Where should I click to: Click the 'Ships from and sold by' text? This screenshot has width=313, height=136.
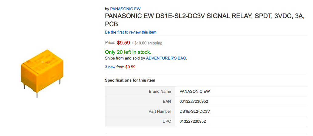tap(125, 58)
